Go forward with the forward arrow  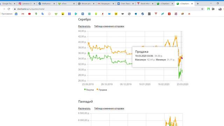point(4,9)
